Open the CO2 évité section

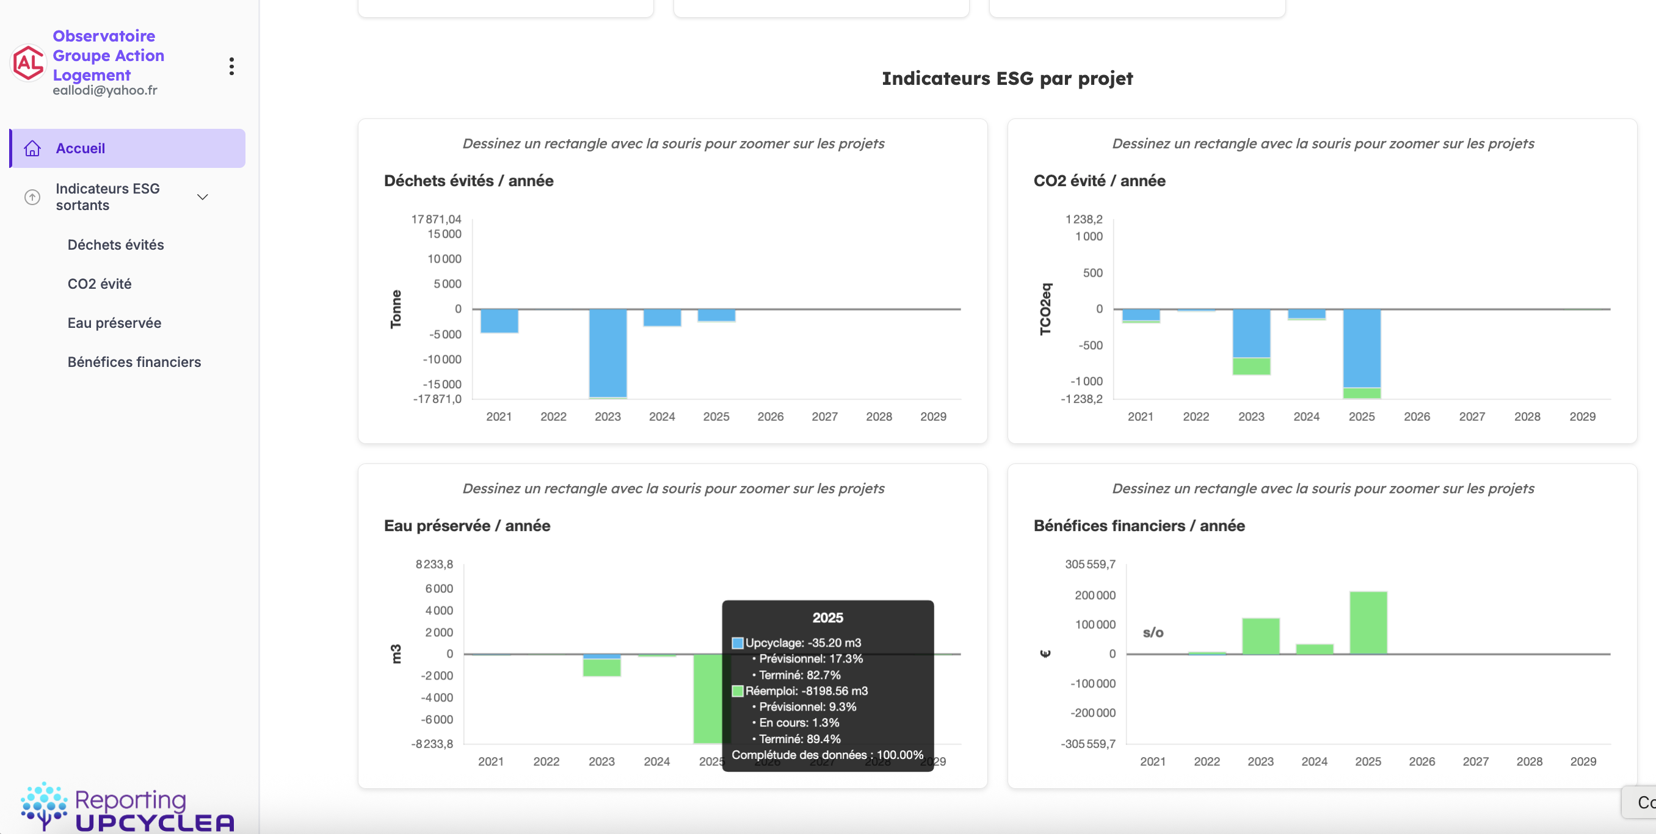(100, 285)
